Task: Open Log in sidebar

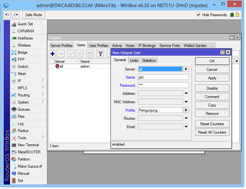Action: click(x=29, y=124)
